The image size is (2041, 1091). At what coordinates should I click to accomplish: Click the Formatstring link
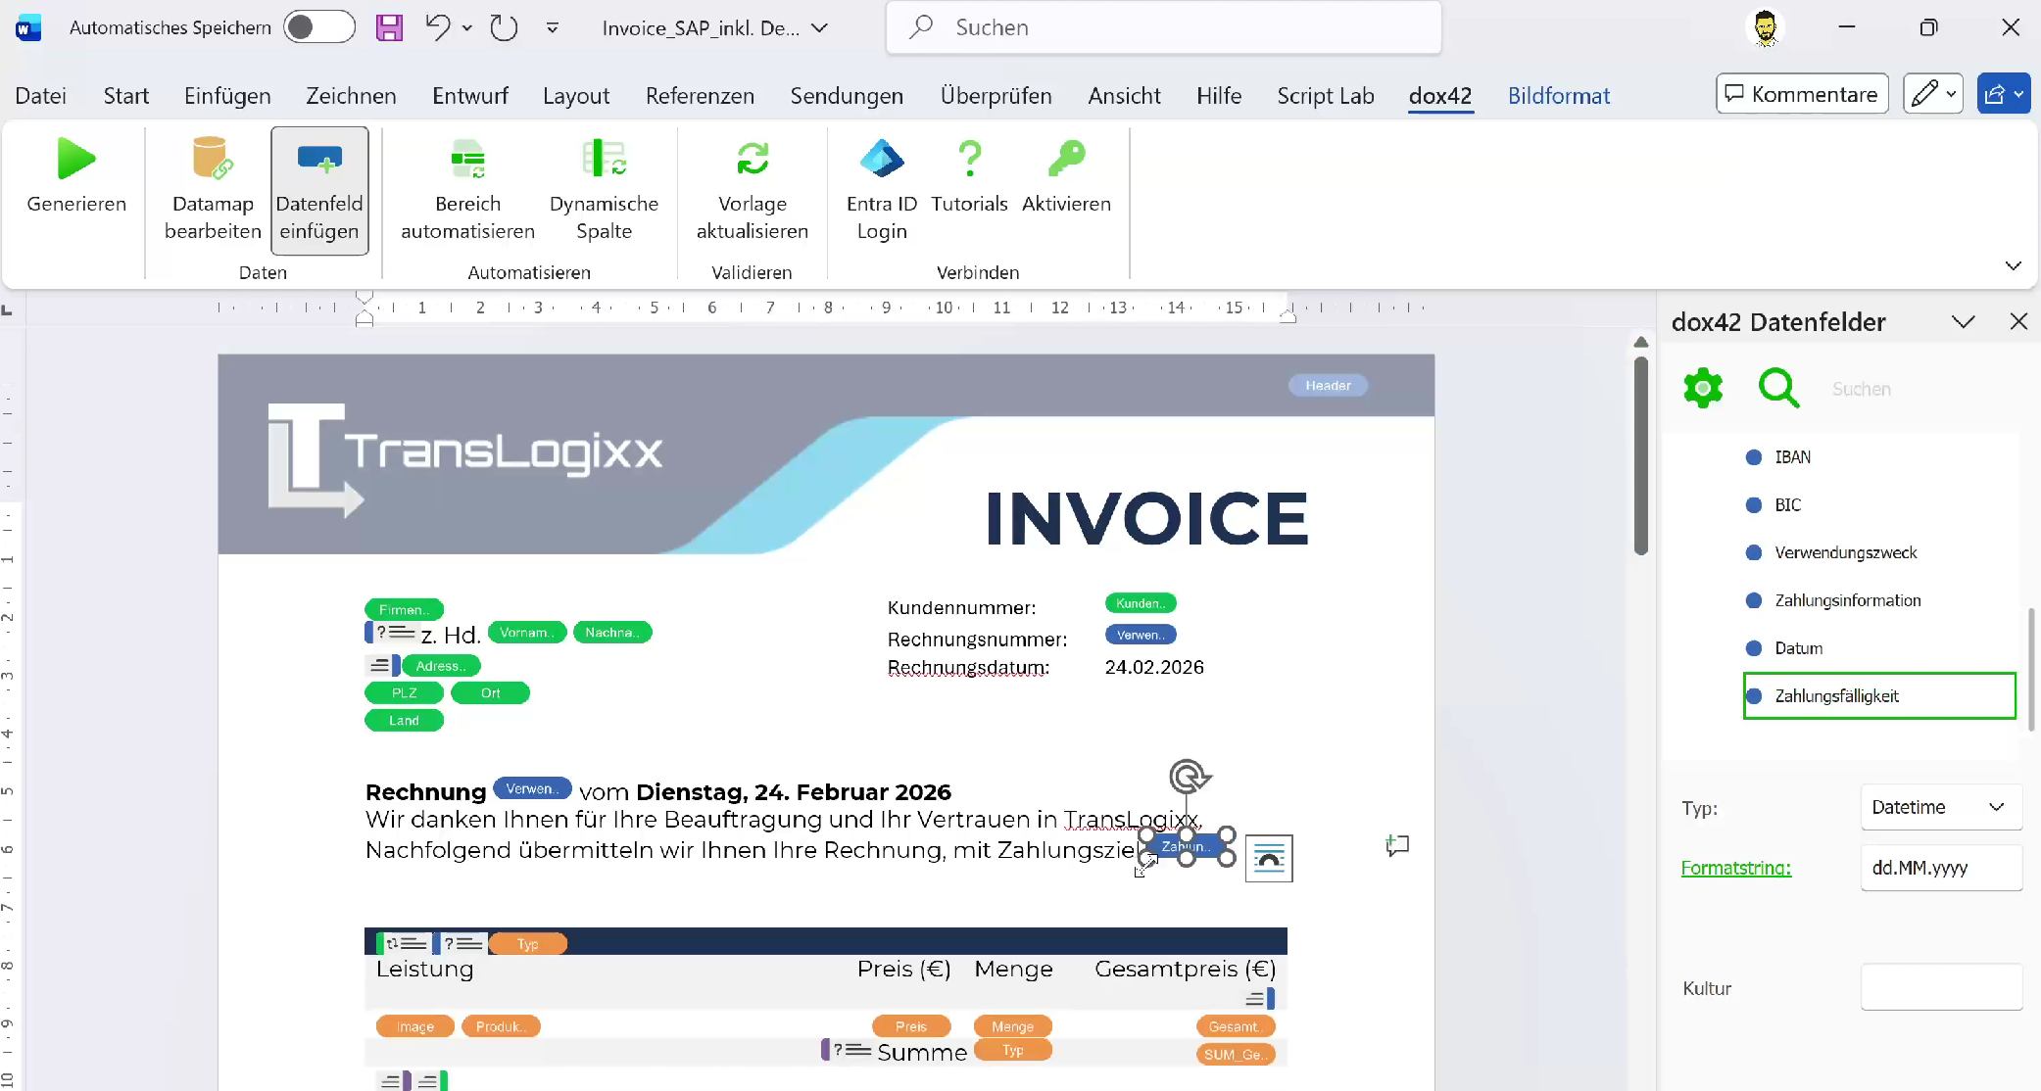click(x=1735, y=868)
